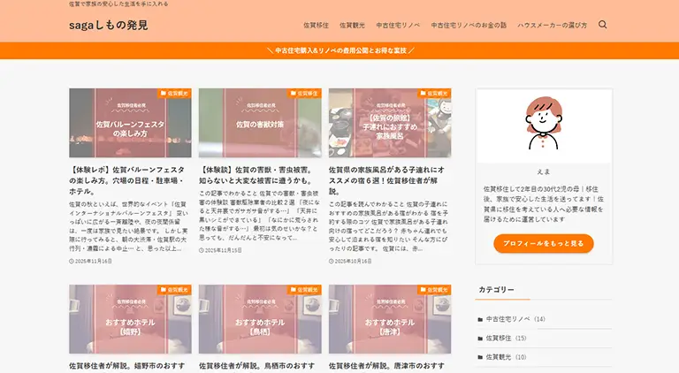Open 中古住宅リノベ navigation menu item

point(398,25)
